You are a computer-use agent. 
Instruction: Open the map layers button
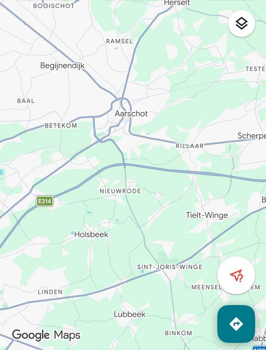click(x=241, y=24)
